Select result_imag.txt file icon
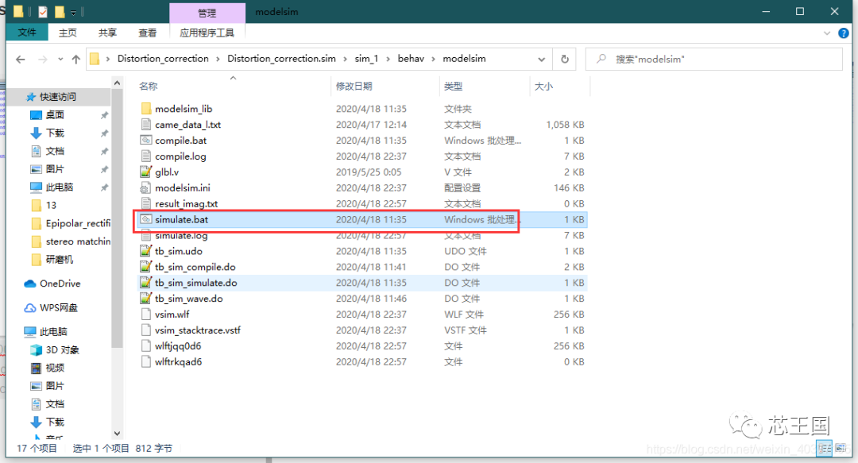This screenshot has height=463, width=858. coord(146,203)
